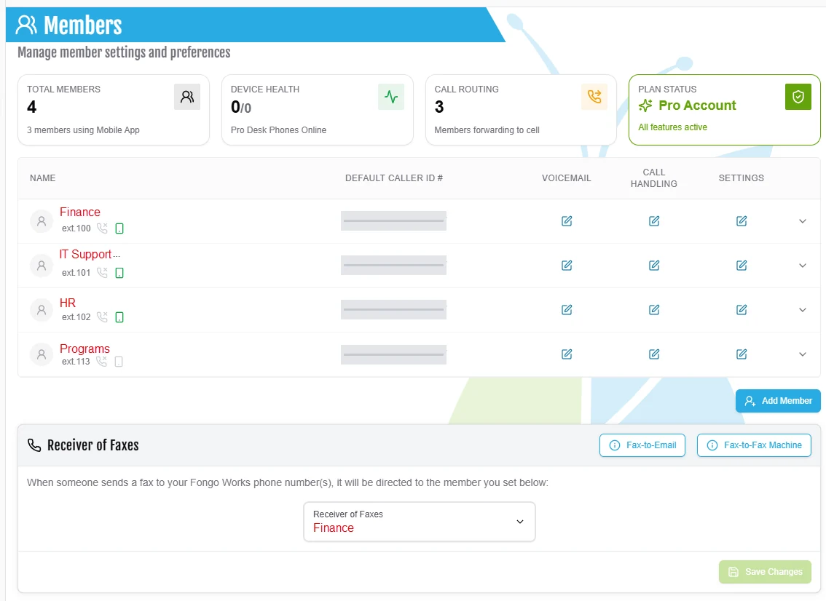The height and width of the screenshot is (601, 826).
Task: Open the Programs member name link
Action: 84,349
